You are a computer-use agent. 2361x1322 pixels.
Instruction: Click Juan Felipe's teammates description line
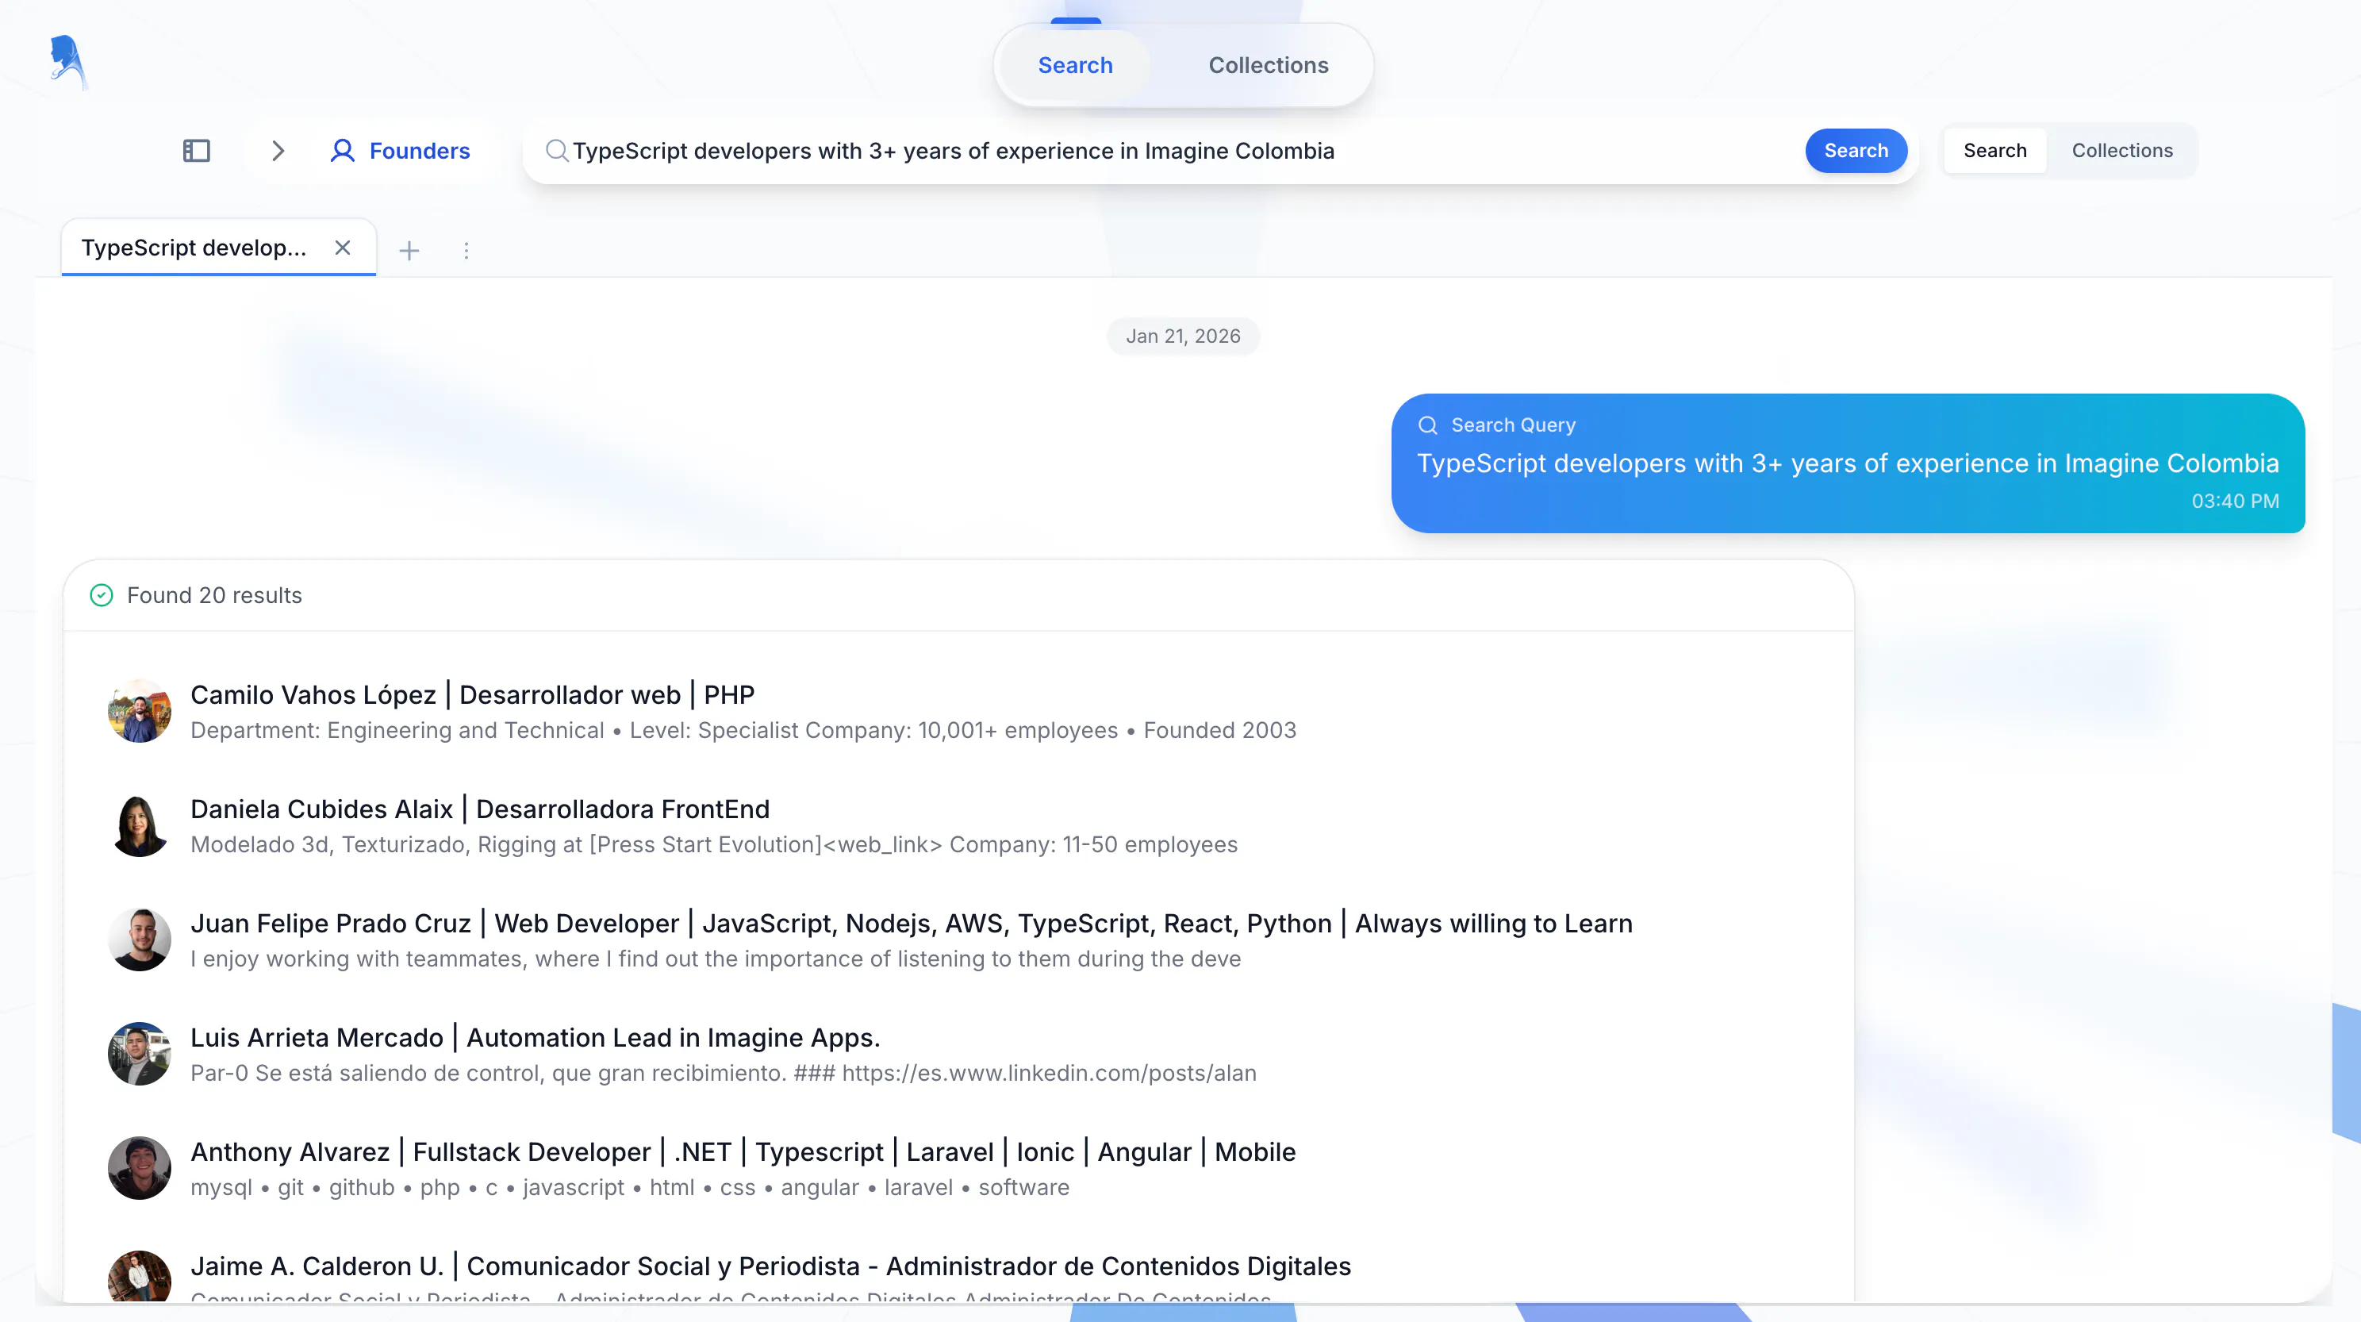(x=716, y=958)
